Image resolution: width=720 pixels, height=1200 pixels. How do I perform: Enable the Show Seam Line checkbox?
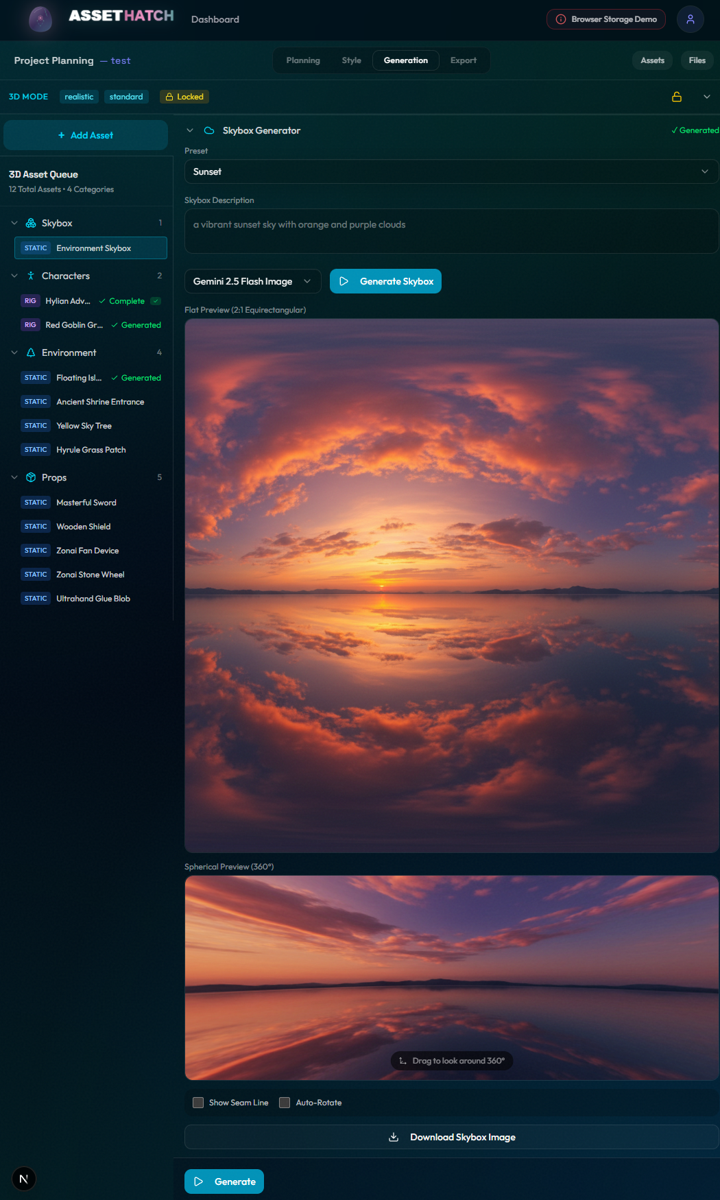pos(198,1103)
